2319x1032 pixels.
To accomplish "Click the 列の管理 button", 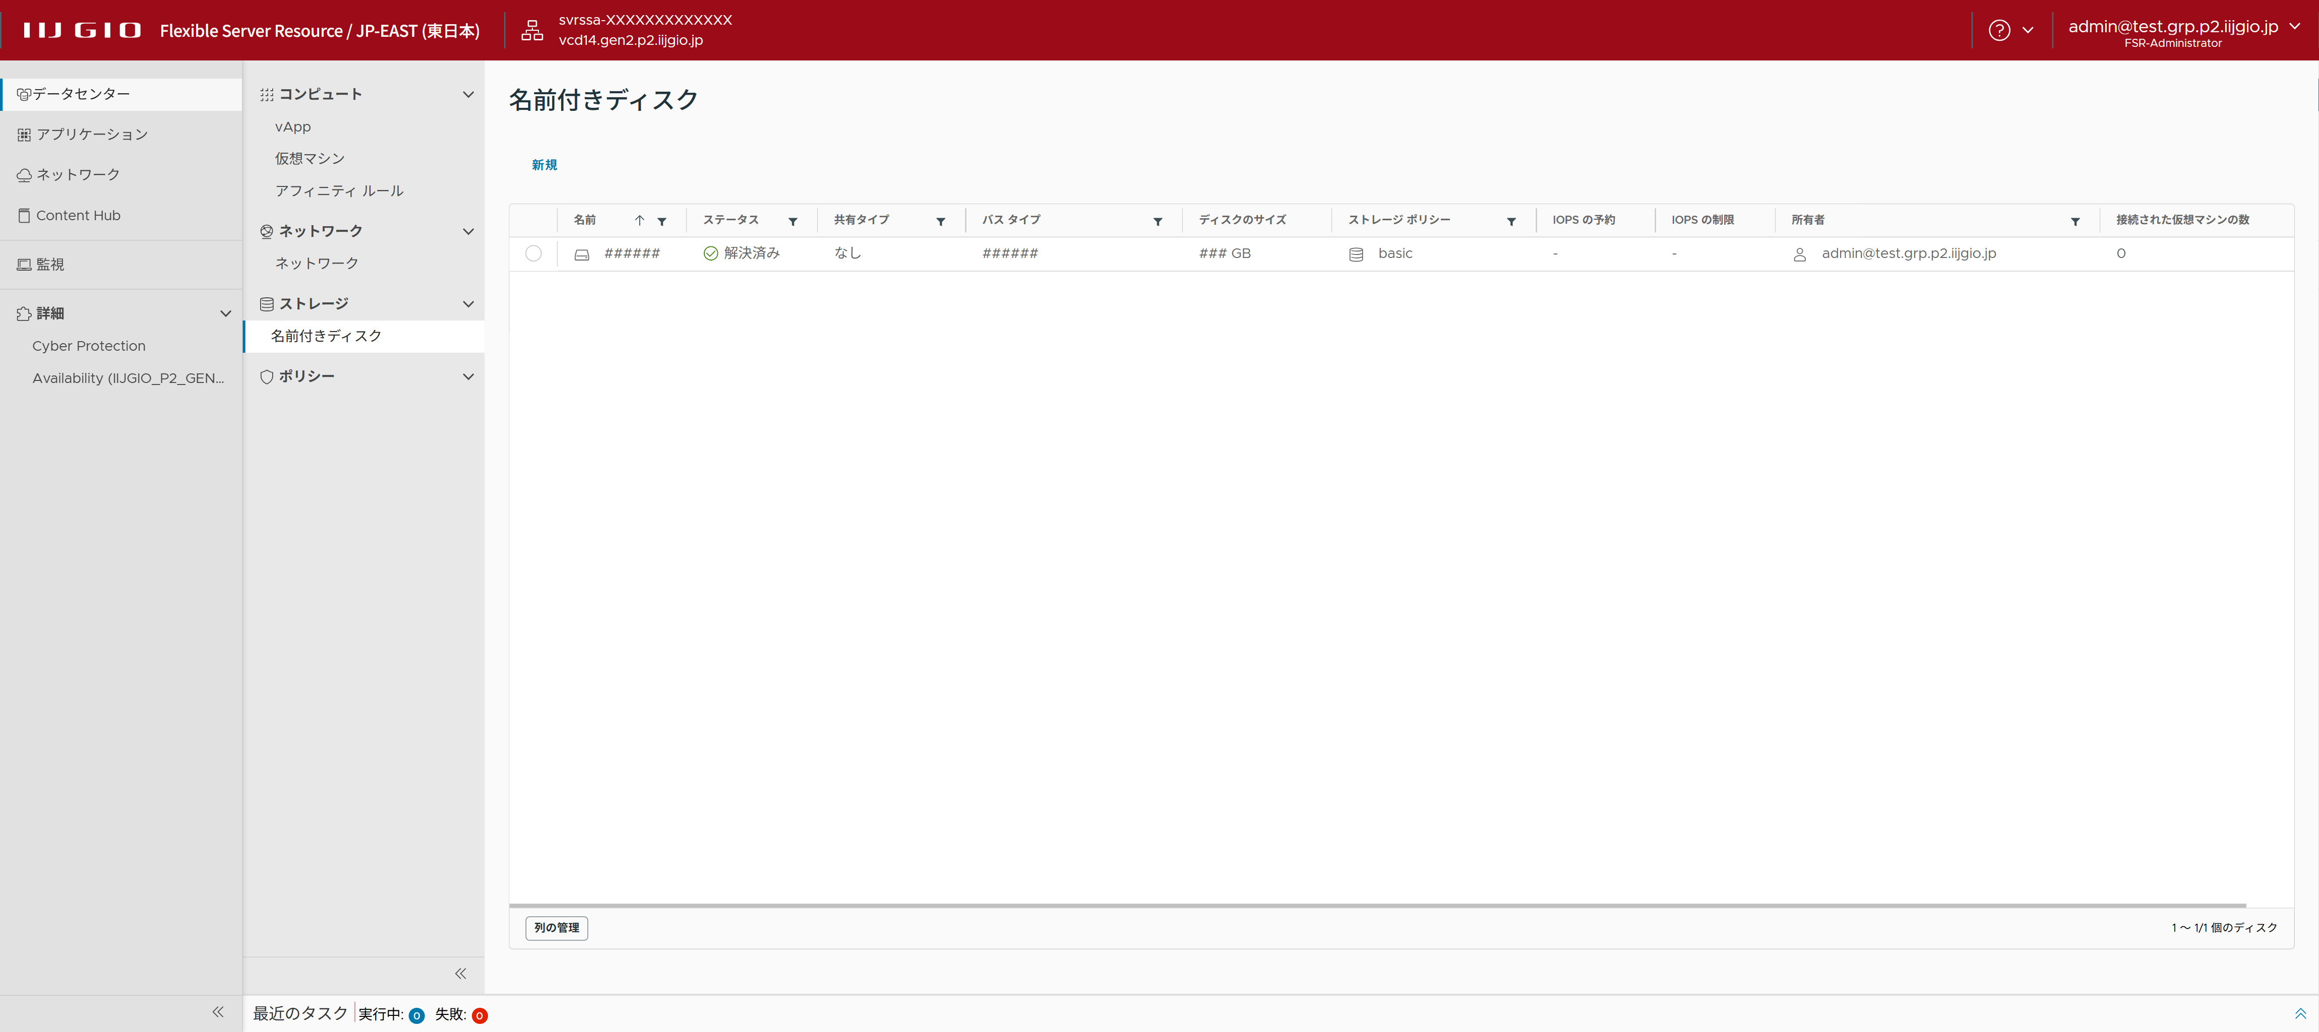I will point(557,928).
